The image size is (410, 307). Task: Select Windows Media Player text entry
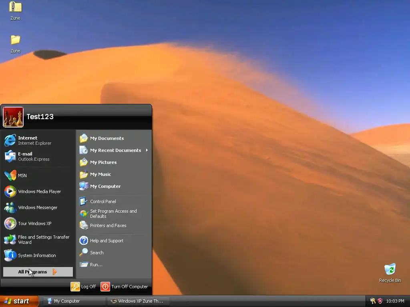point(40,191)
